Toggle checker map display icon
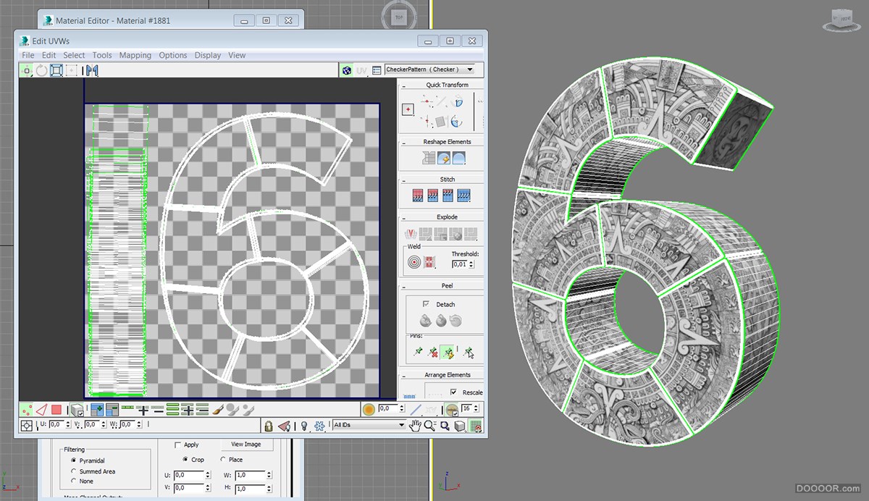 (x=347, y=70)
